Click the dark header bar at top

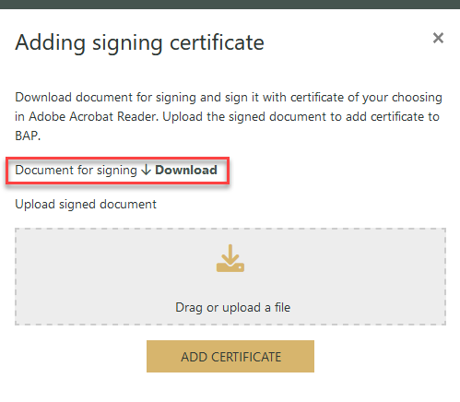point(230,5)
